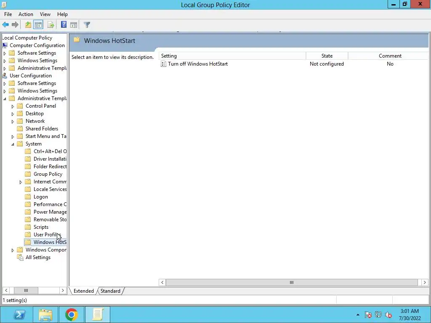This screenshot has height=323, width=431.
Task: Expand the Internet Communication node
Action: 21,182
